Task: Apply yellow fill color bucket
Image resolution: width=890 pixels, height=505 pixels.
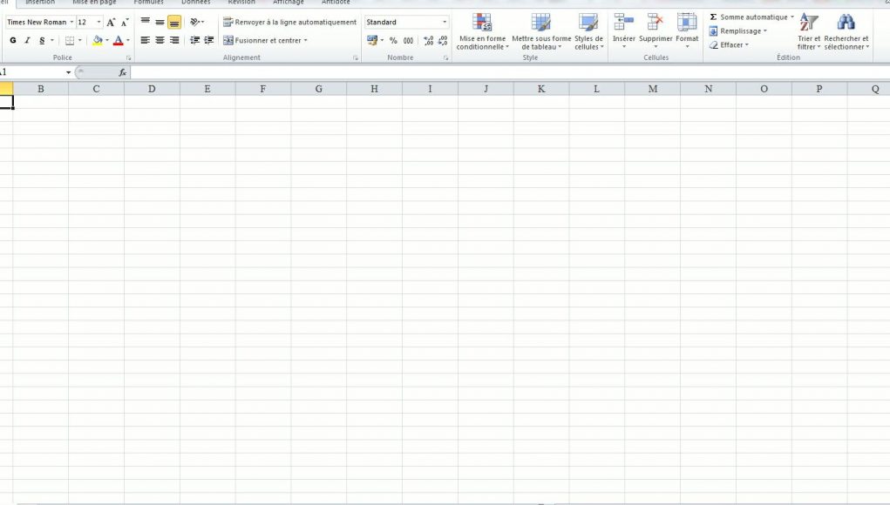Action: pos(98,40)
